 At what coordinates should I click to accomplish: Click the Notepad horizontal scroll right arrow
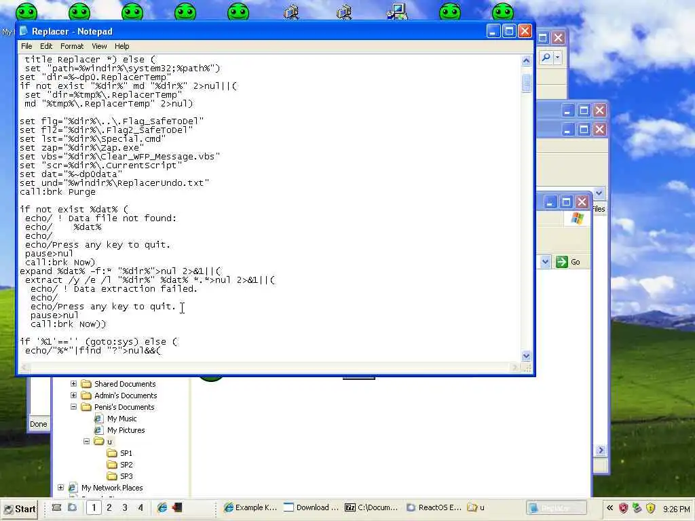(x=514, y=367)
